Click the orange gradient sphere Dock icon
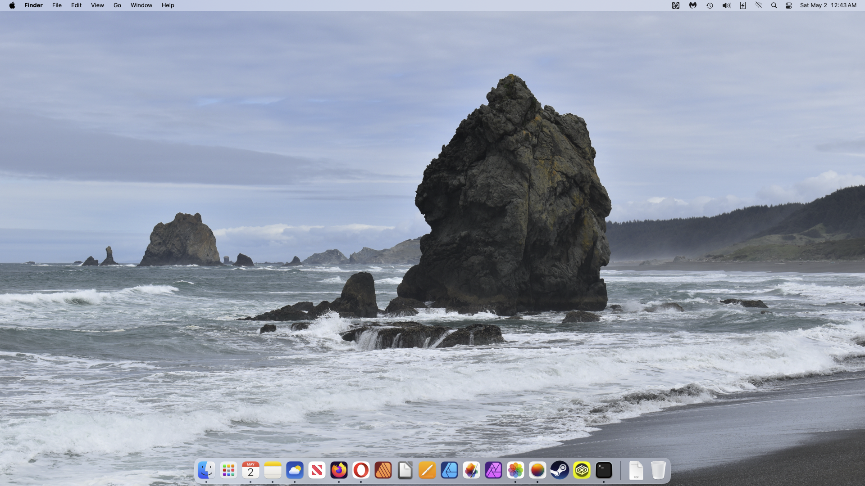Screen dimensions: 865x486 coord(537,471)
